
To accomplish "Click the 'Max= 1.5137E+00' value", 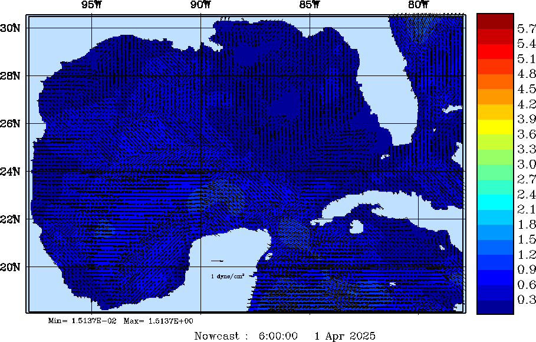I will point(158,321).
